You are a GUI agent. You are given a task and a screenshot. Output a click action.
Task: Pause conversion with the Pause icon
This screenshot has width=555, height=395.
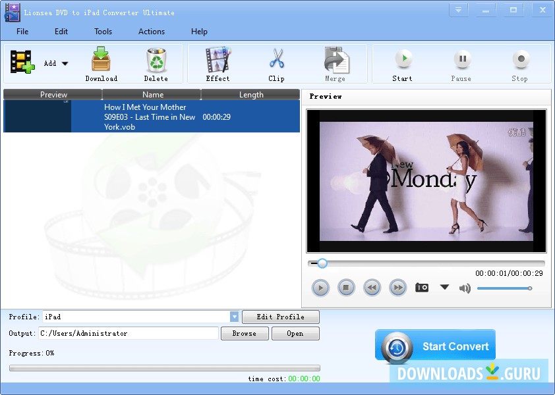coord(461,59)
